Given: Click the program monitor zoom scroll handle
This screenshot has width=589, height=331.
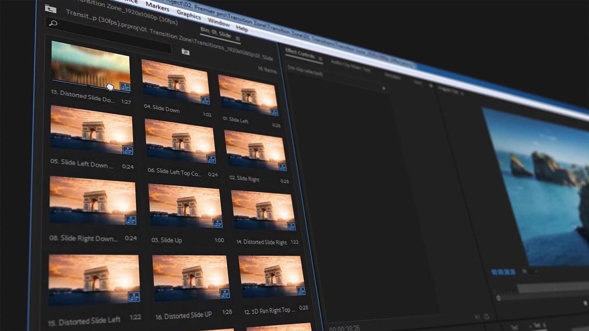Looking at the screenshot, I should pyautogui.click(x=499, y=298).
